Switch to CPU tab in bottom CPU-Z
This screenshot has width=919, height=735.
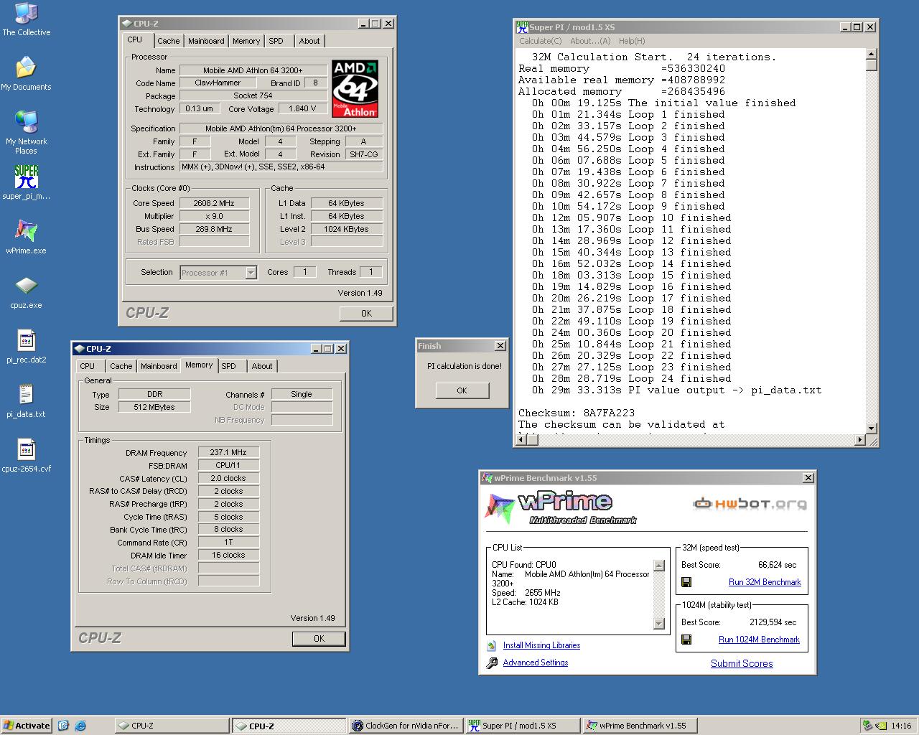[88, 366]
